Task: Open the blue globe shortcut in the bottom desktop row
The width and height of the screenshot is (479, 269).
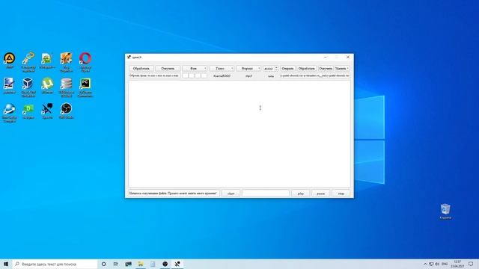Action: (x=10, y=113)
